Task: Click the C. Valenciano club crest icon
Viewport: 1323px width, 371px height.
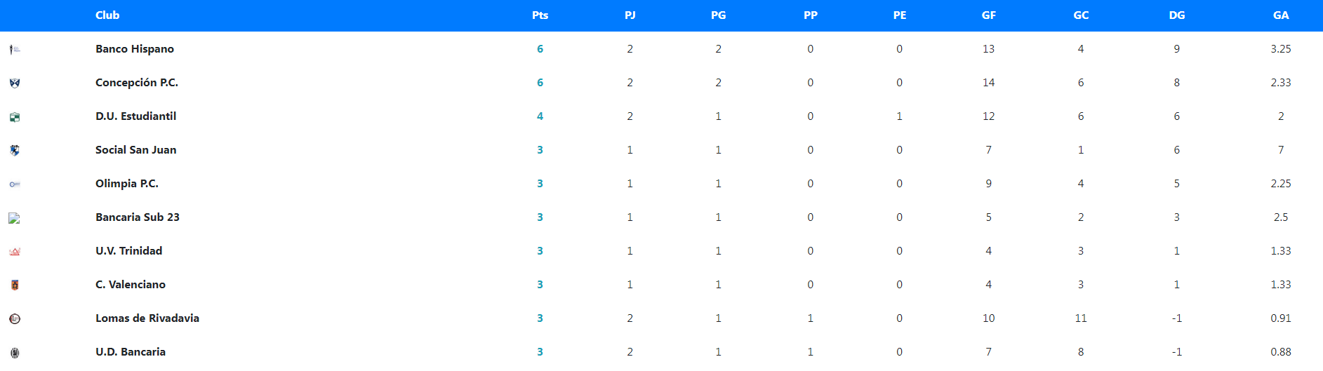Action: pyautogui.click(x=15, y=285)
